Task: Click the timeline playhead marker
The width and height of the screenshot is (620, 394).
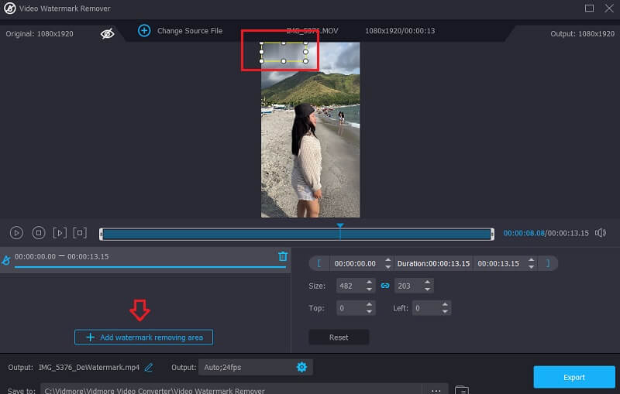Action: click(339, 226)
